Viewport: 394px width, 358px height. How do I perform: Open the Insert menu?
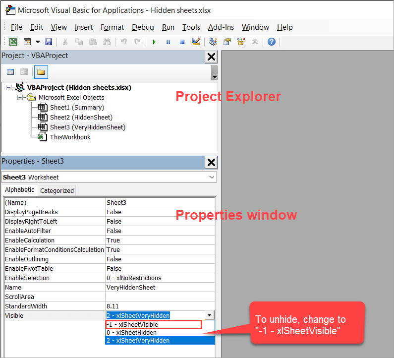point(84,27)
